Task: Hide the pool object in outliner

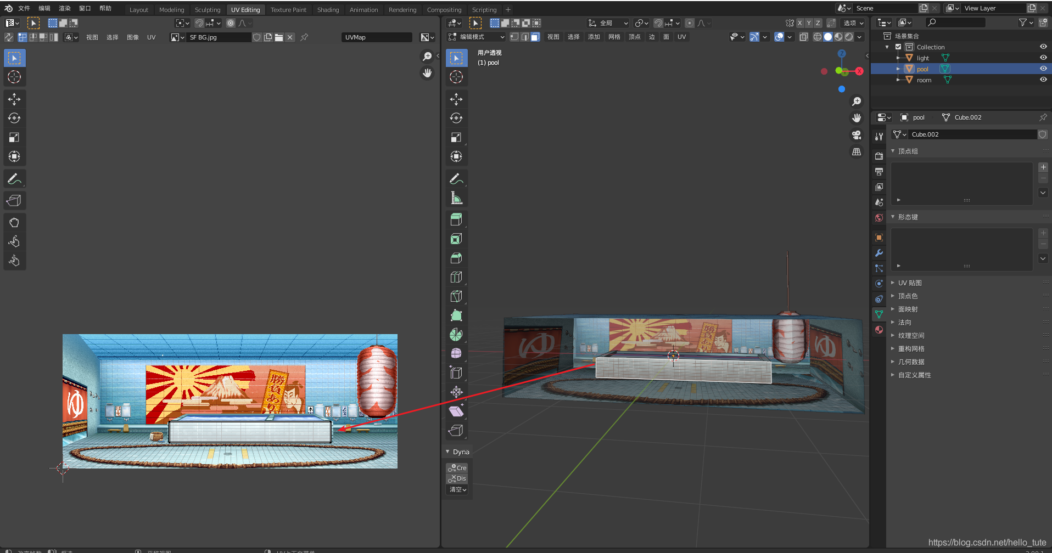Action: (x=1043, y=69)
